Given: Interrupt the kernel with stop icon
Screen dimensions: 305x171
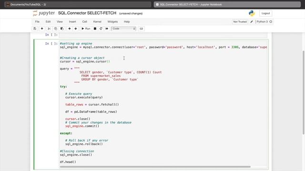Looking at the screenshot, I should [x=95, y=28].
